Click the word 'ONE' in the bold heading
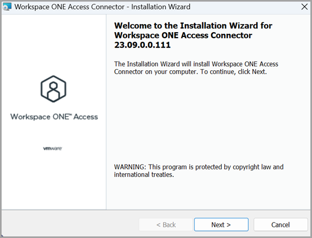Image resolution: width=312 pixels, height=238 pixels. coord(170,35)
